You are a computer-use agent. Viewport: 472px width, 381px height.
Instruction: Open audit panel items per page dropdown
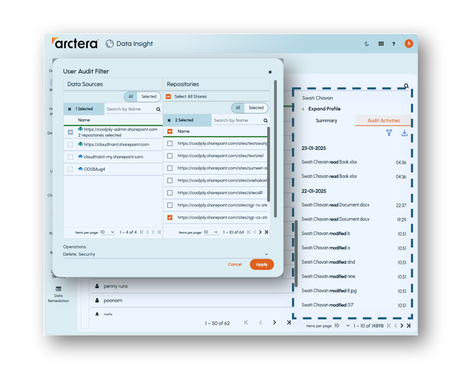pyautogui.click(x=342, y=326)
